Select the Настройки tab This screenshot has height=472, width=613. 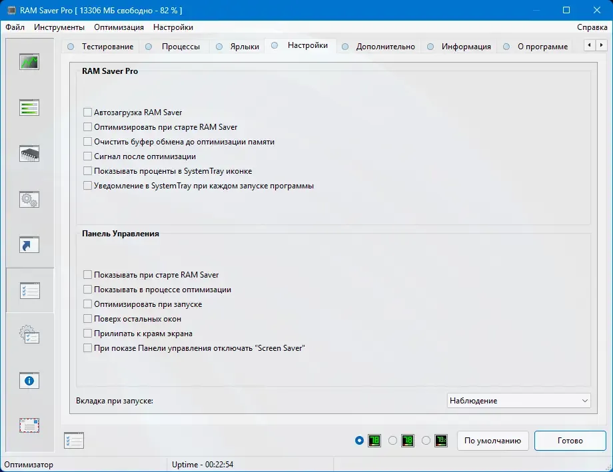click(301, 45)
